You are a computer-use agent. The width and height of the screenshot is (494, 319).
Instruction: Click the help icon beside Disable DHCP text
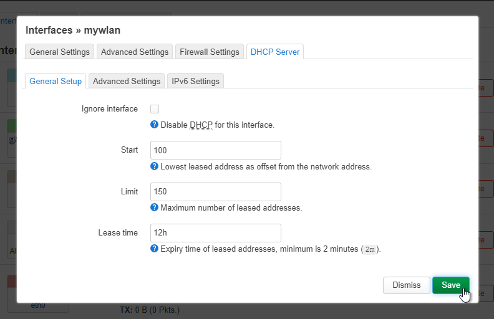tap(154, 125)
